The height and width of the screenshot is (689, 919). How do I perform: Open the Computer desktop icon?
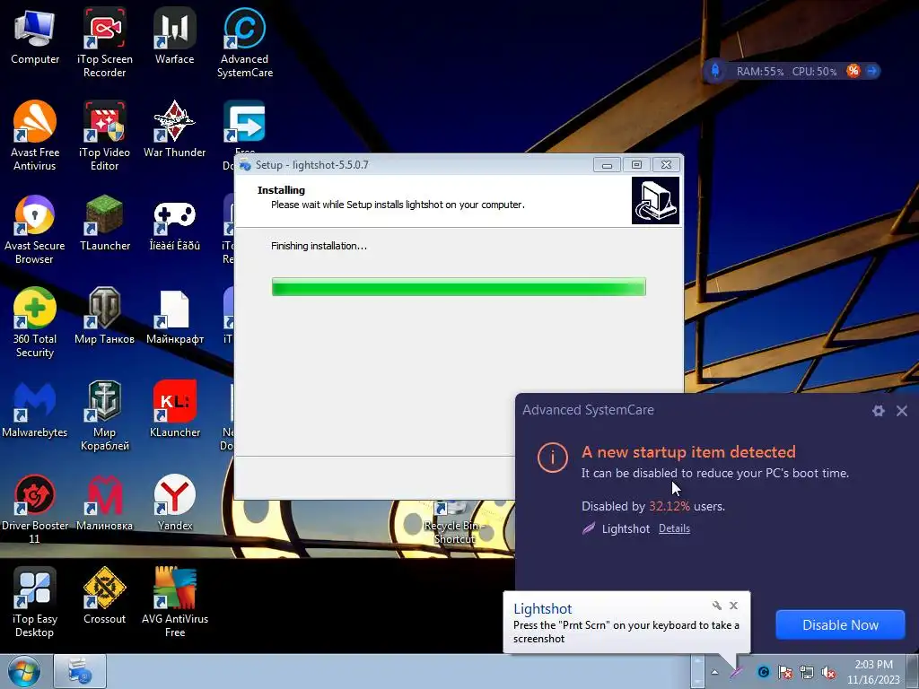(x=35, y=36)
